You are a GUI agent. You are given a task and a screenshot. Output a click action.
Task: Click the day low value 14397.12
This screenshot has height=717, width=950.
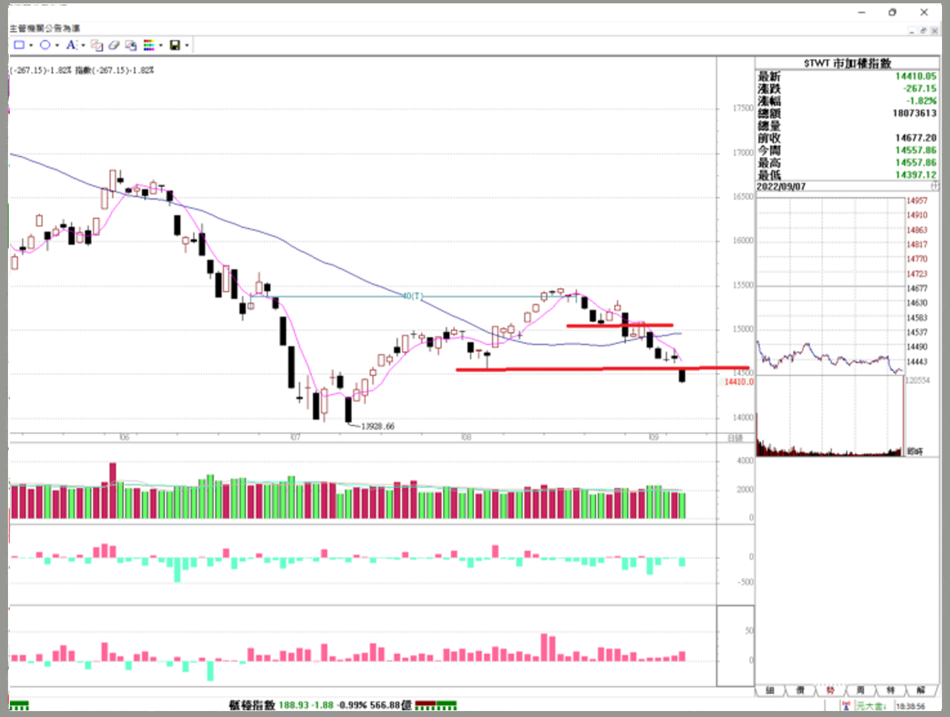[x=915, y=175]
